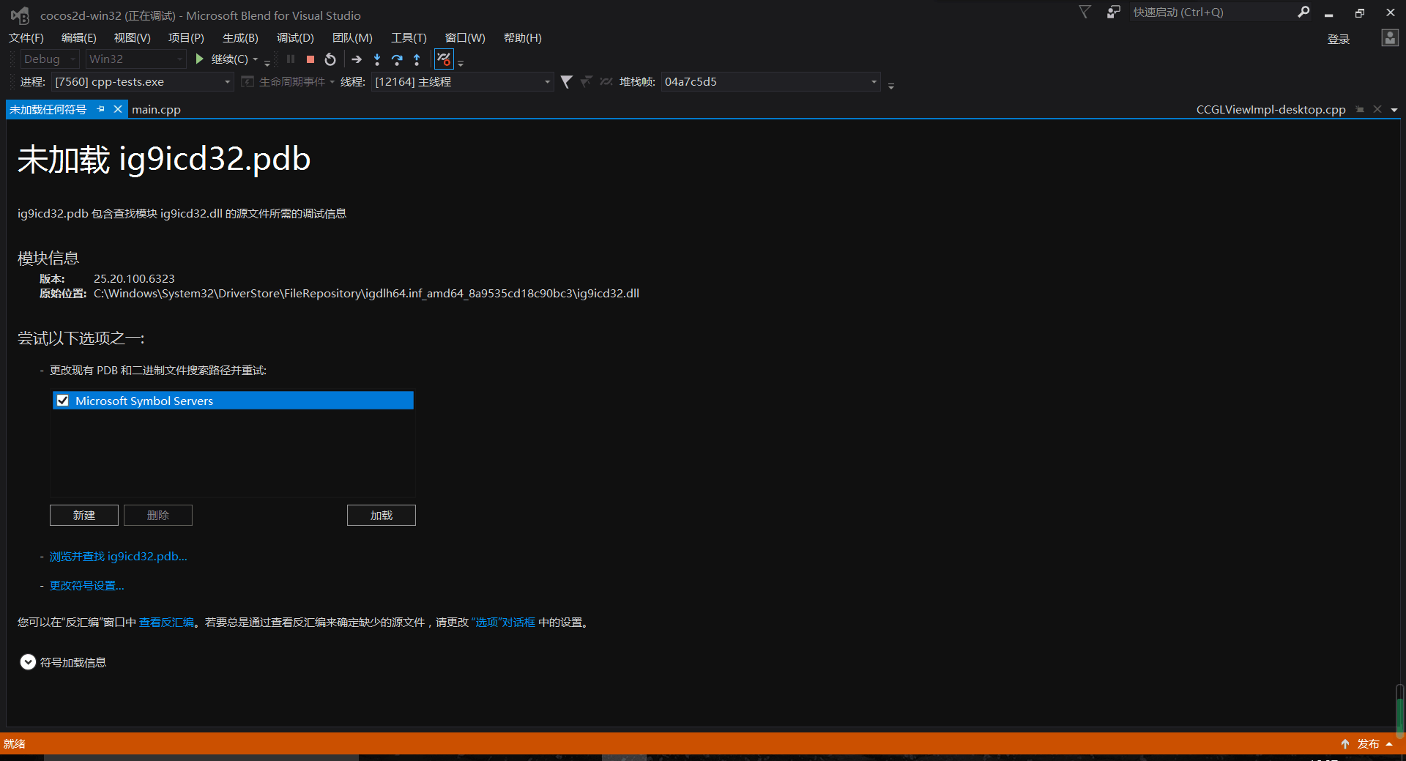Open the 帮助(H) menu
Image resolution: width=1406 pixels, height=761 pixels.
523,38
